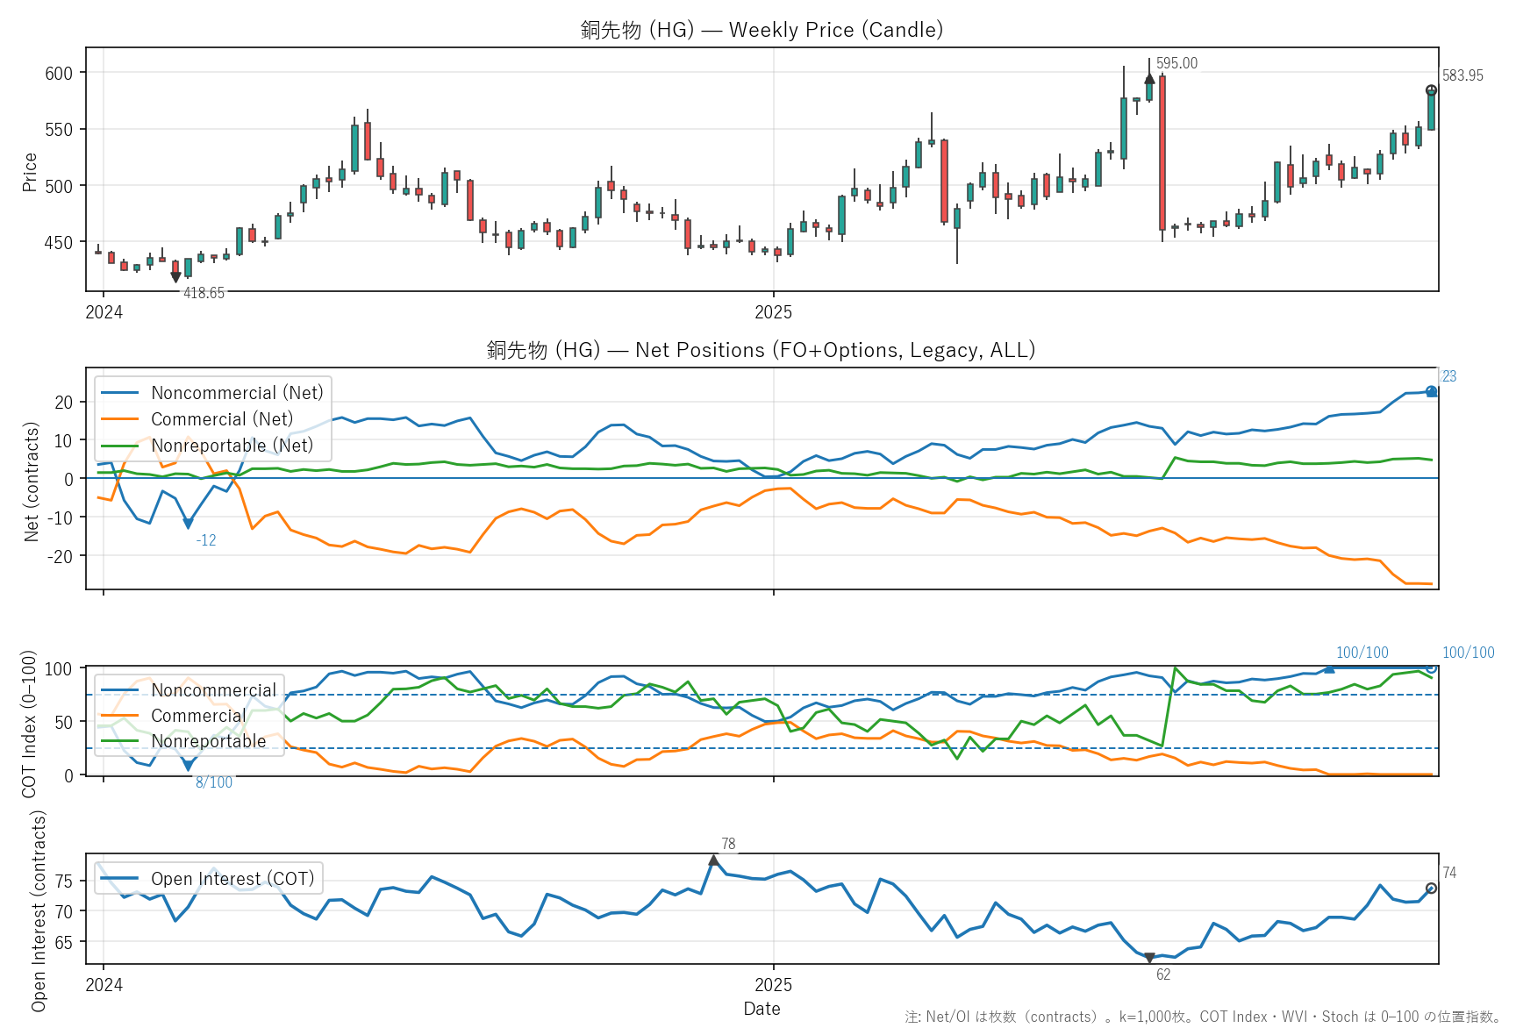Click the Nonreportable label in COT Index legend
The height and width of the screenshot is (1035, 1516).
click(x=208, y=741)
